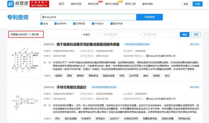The height and width of the screenshot is (123, 209).
Task: Uncheck the 外观设计 checkbox
Action: coord(93,23)
